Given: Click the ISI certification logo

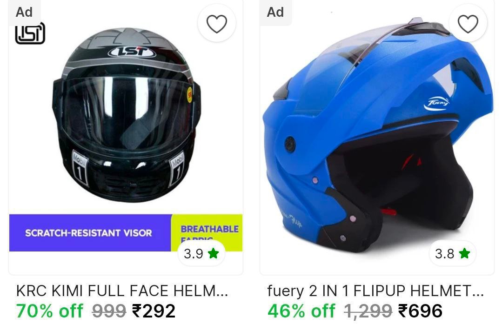Looking at the screenshot, I should 30,33.
